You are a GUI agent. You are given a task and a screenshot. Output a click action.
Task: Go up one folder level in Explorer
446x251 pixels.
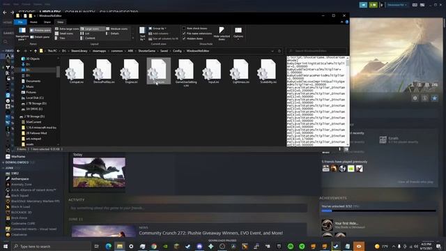point(36,51)
